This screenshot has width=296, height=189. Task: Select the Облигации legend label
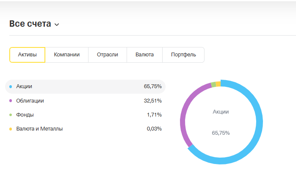[30, 101]
